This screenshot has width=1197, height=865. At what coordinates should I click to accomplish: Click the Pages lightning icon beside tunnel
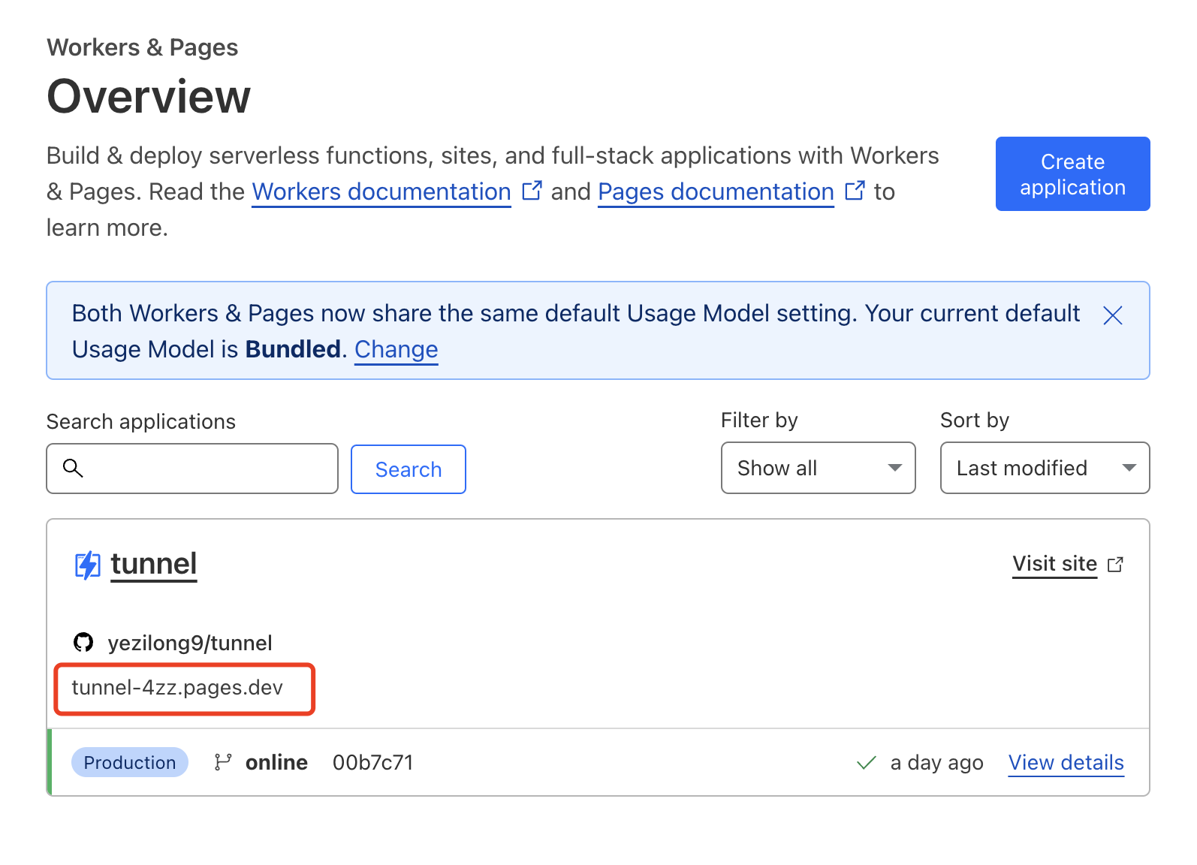click(x=87, y=565)
